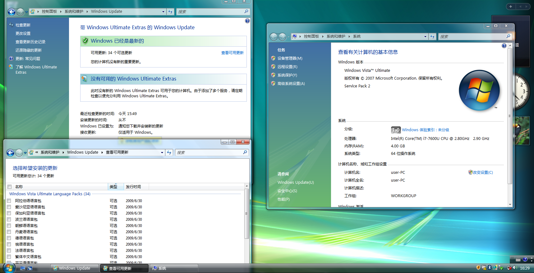534x273 pixels.
Task: Click the Show Desktop quick launch icon
Action: (23, 268)
